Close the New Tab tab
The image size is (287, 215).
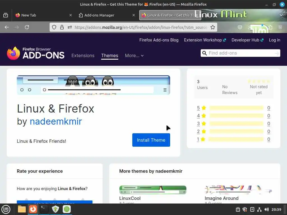pos(70,15)
